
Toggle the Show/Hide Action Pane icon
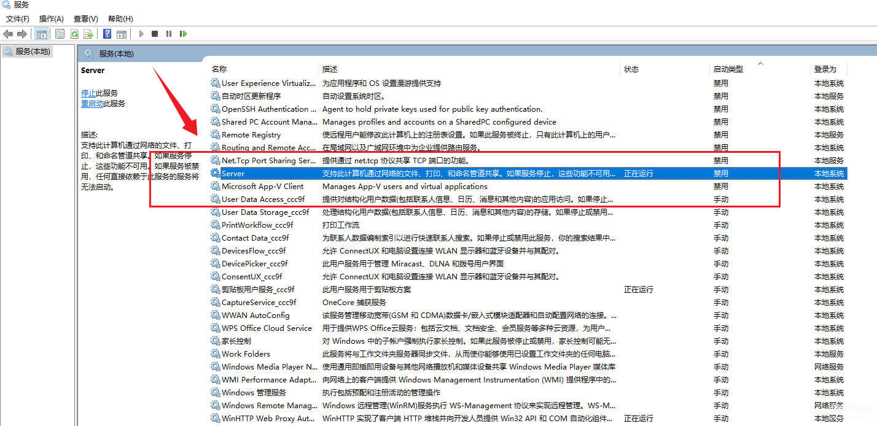pos(122,34)
